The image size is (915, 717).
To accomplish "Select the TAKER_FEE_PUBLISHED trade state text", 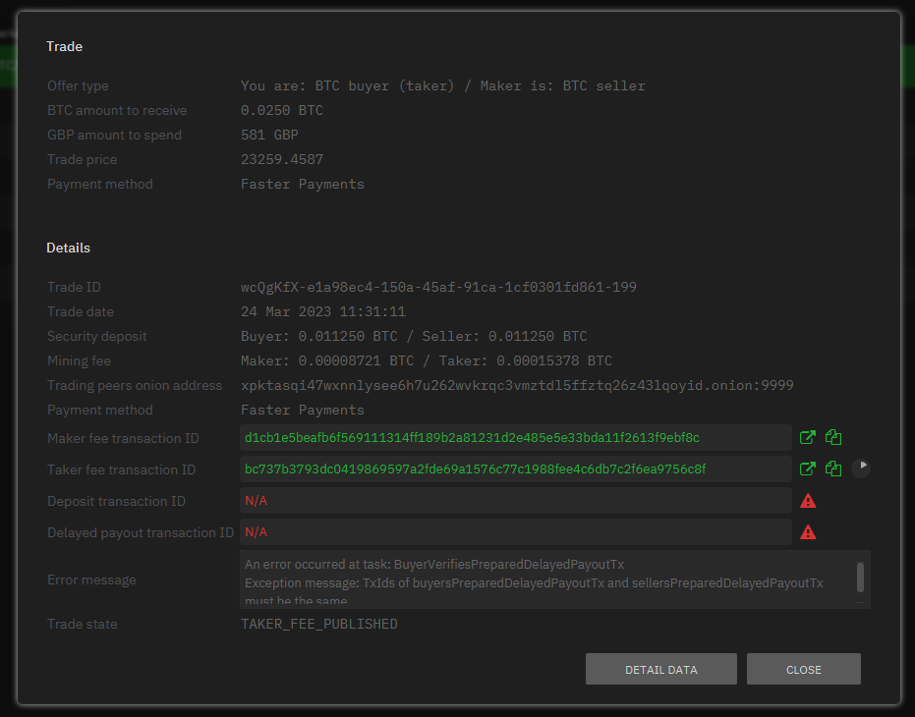I will click(318, 623).
